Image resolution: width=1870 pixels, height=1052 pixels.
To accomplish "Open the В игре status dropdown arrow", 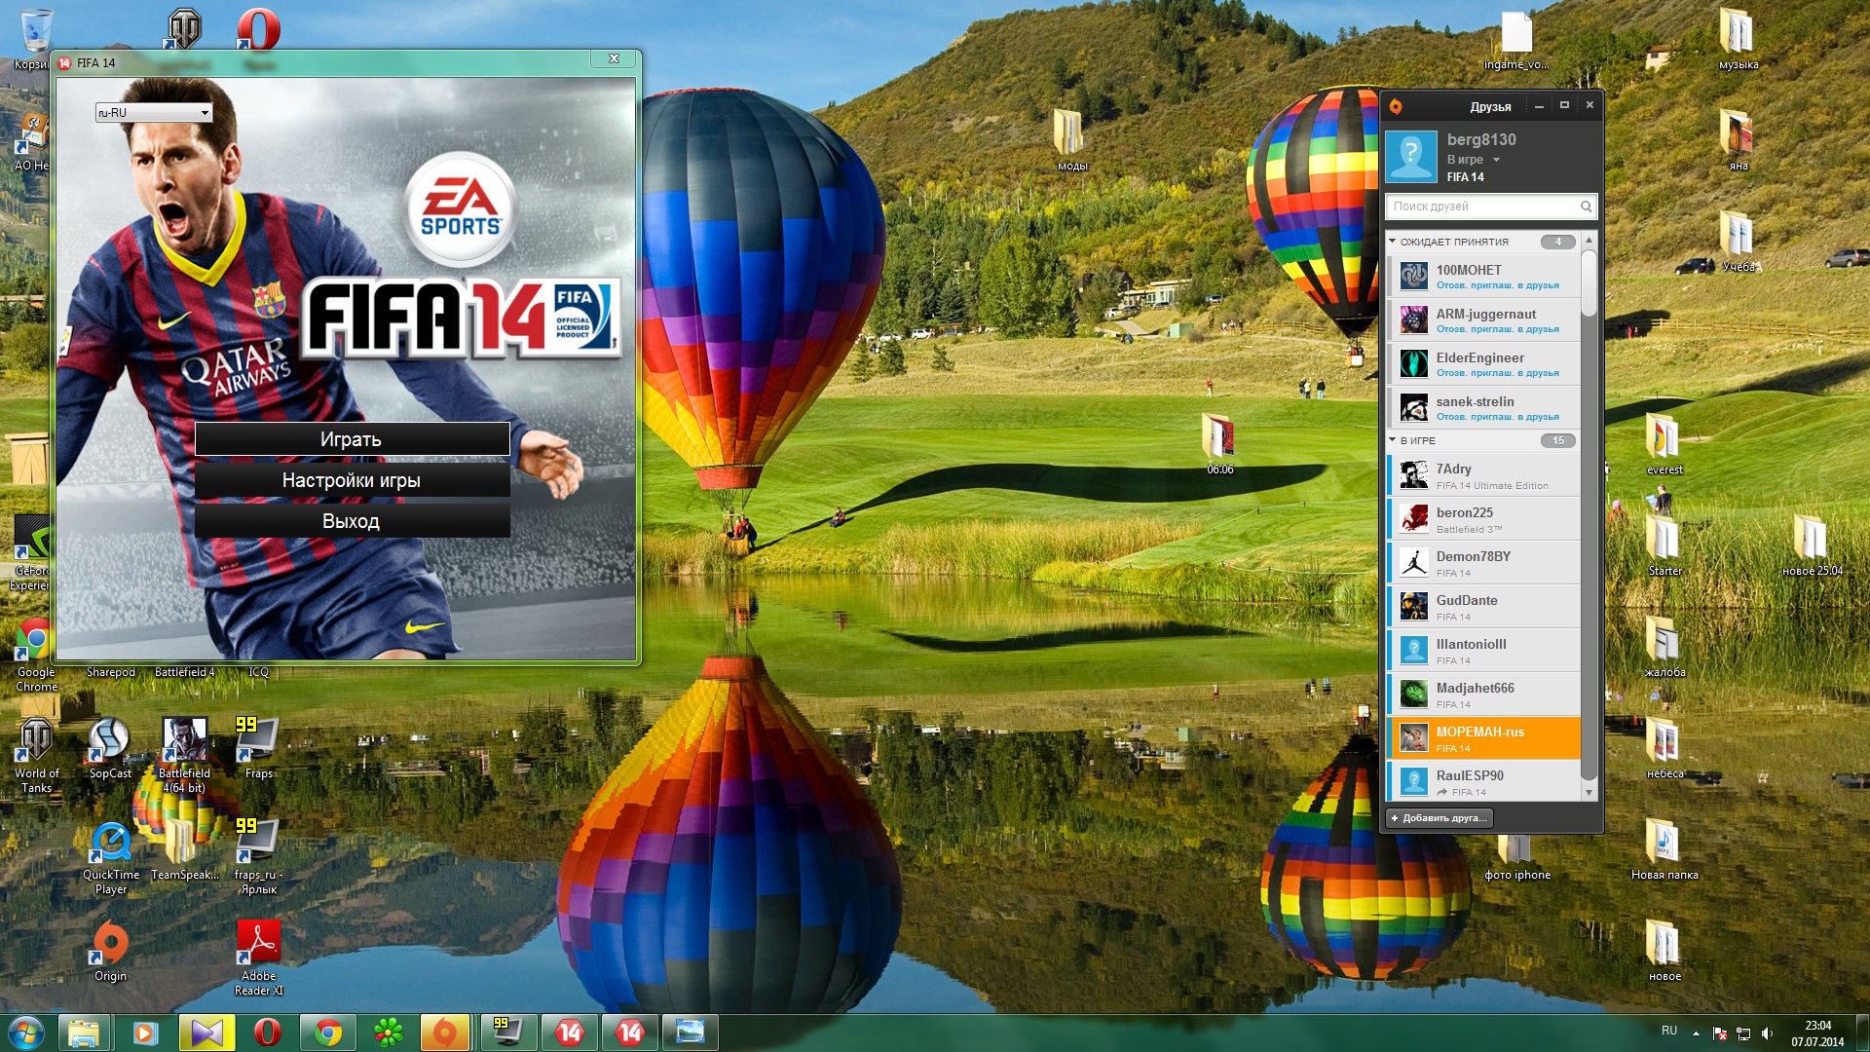I will (1497, 160).
